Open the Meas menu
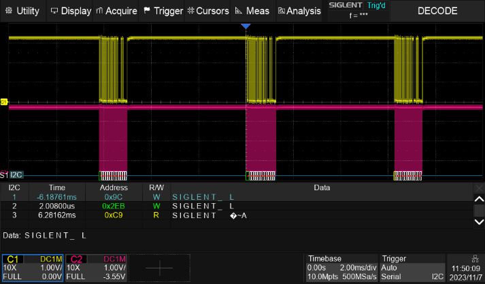Screen dimensions: 485x284 pos(253,11)
